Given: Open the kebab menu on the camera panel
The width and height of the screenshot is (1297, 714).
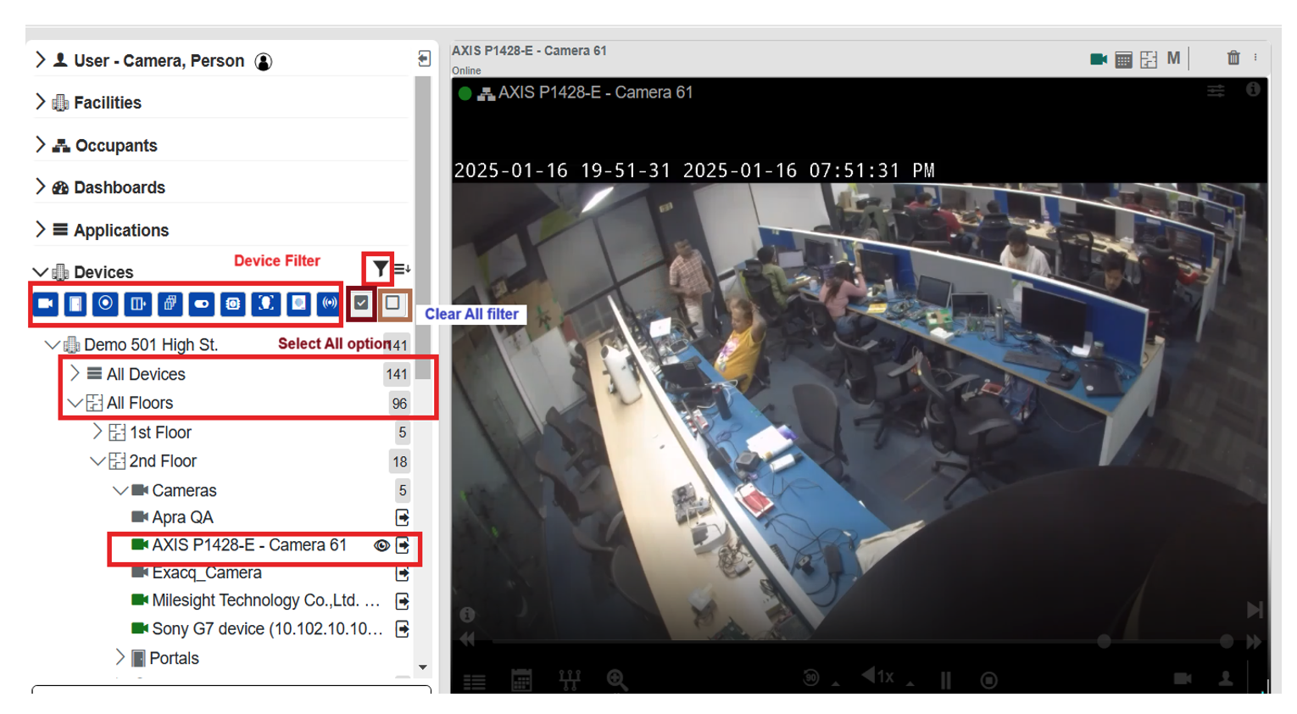Looking at the screenshot, I should 1257,59.
